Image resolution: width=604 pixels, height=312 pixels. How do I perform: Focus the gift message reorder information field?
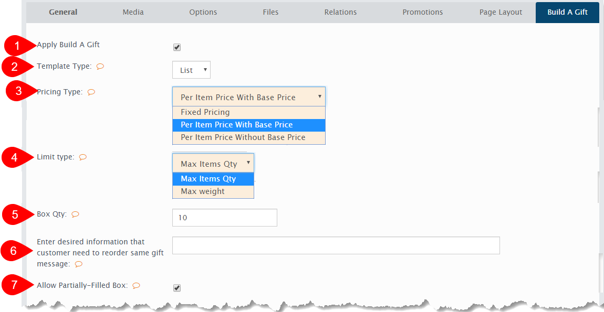(336, 245)
